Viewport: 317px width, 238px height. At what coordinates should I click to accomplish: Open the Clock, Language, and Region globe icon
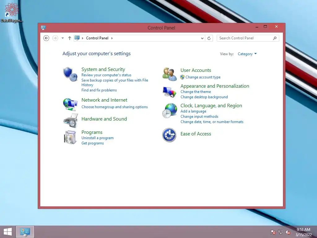click(169, 111)
